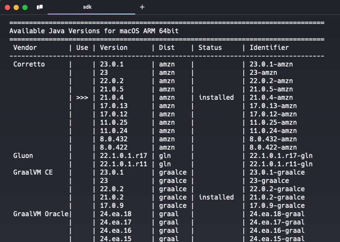The height and width of the screenshot is (242, 340).
Task: Click identifier 22.0.2-graalce
Action: [x=277, y=189]
